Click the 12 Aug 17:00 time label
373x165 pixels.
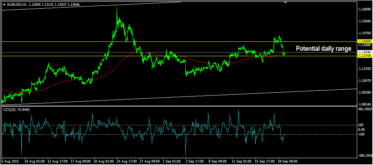click(57, 161)
